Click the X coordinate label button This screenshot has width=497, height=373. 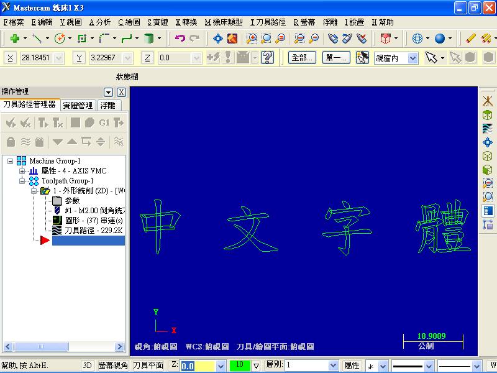point(10,58)
